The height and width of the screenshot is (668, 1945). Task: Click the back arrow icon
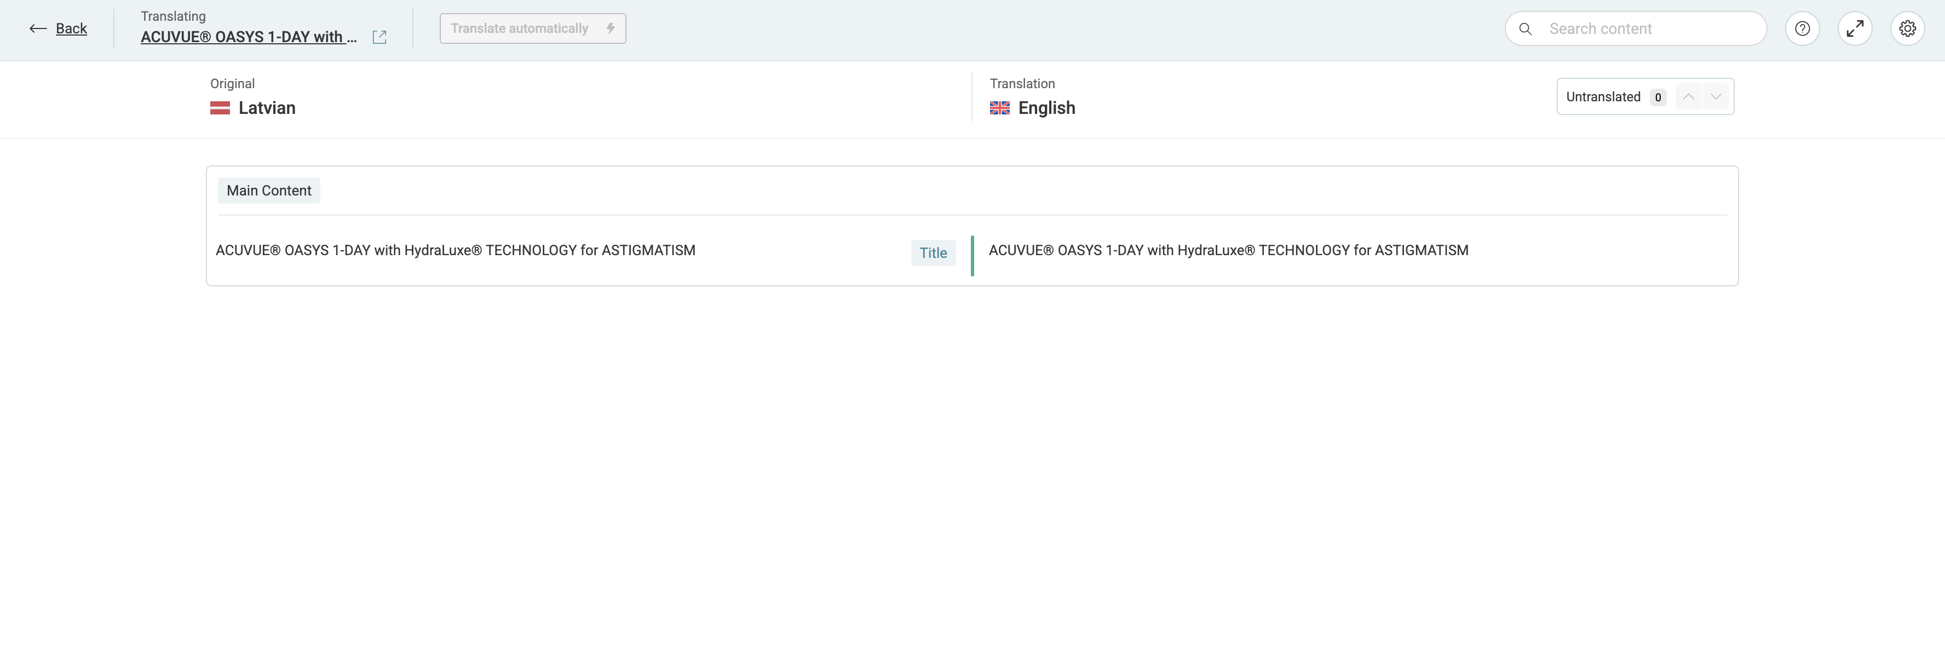coord(38,28)
